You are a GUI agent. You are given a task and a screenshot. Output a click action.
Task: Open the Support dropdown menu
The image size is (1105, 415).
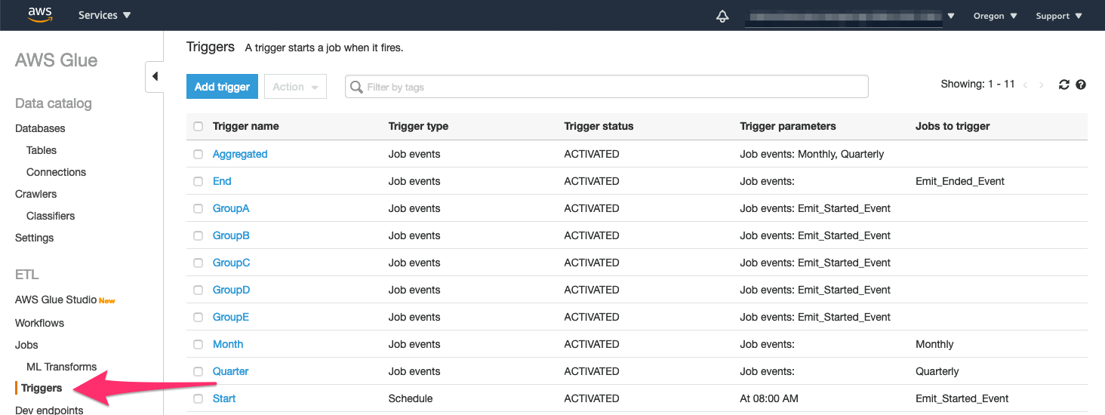pyautogui.click(x=1059, y=16)
